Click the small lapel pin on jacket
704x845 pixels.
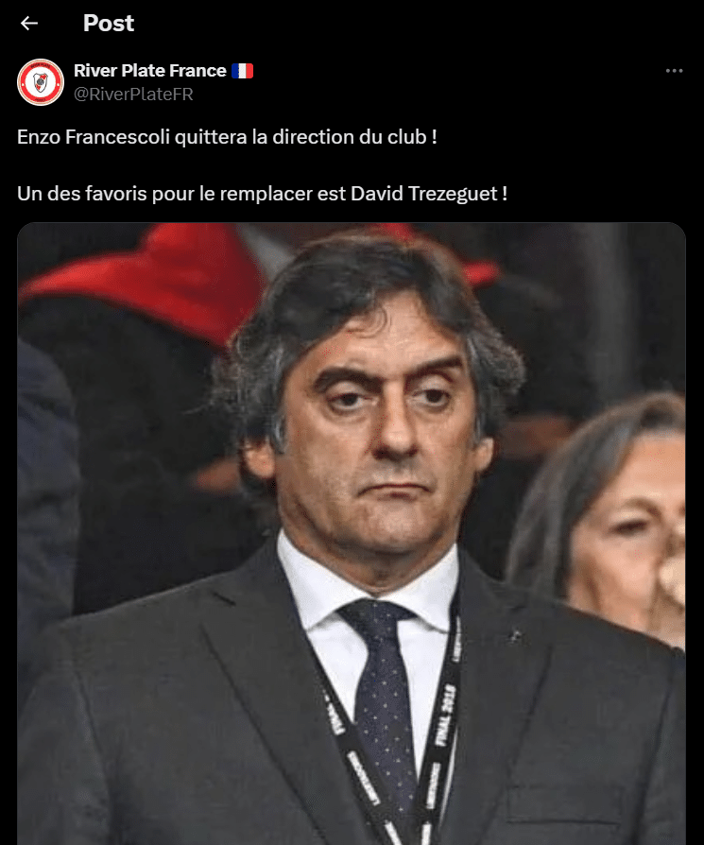click(515, 636)
